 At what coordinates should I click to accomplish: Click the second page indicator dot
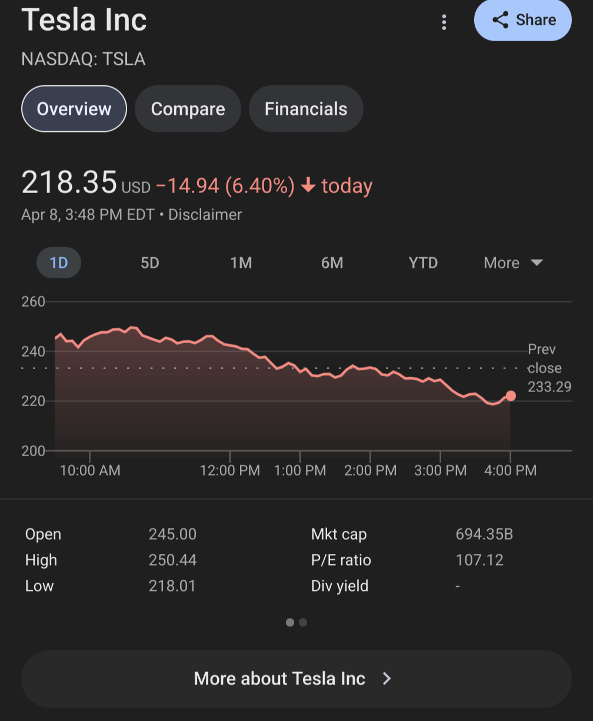tap(303, 622)
